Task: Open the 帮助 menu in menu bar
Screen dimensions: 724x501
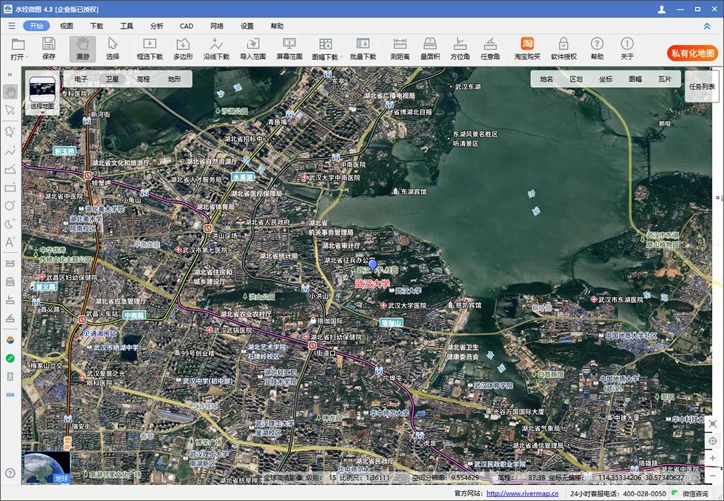Action: tap(277, 26)
